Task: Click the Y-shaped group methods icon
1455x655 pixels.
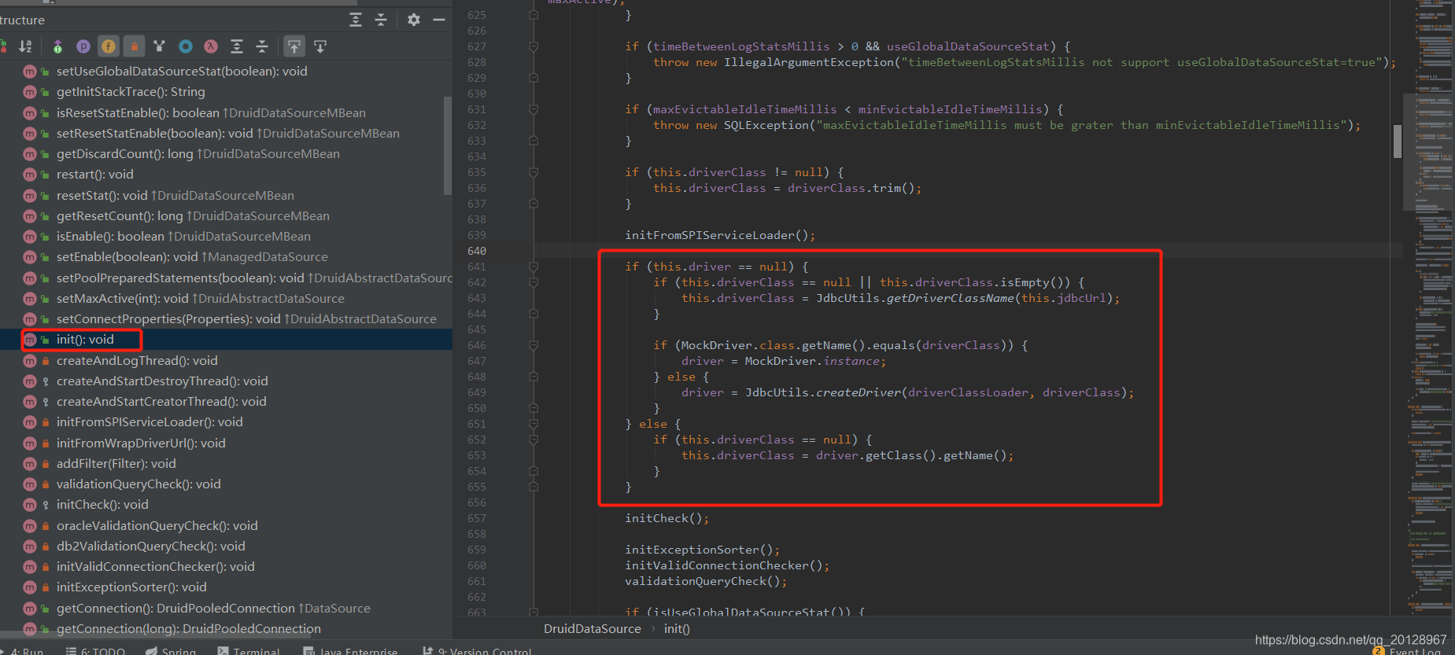Action: pyautogui.click(x=159, y=46)
